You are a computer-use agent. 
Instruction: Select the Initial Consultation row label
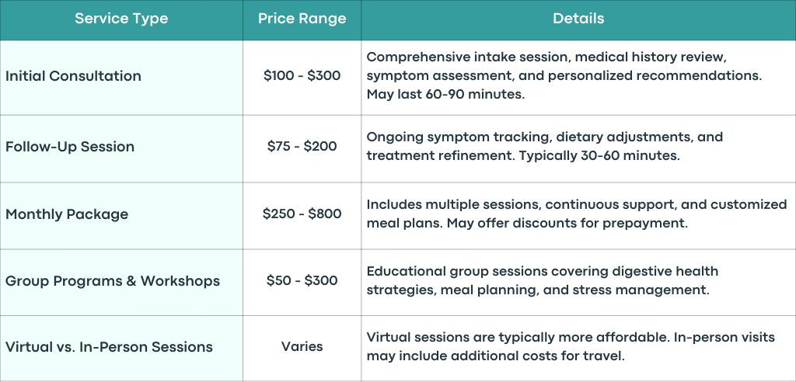click(x=73, y=76)
